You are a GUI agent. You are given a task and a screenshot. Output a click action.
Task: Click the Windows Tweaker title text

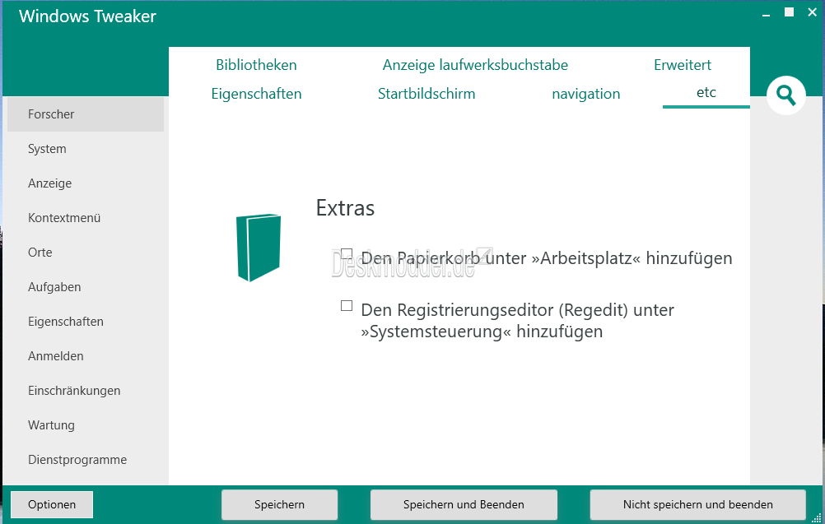87,16
